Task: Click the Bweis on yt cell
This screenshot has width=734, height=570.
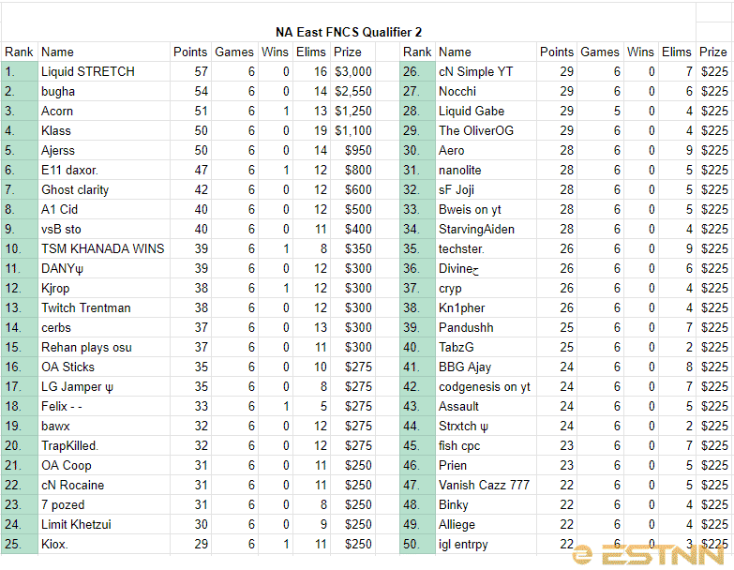Action: pos(486,209)
